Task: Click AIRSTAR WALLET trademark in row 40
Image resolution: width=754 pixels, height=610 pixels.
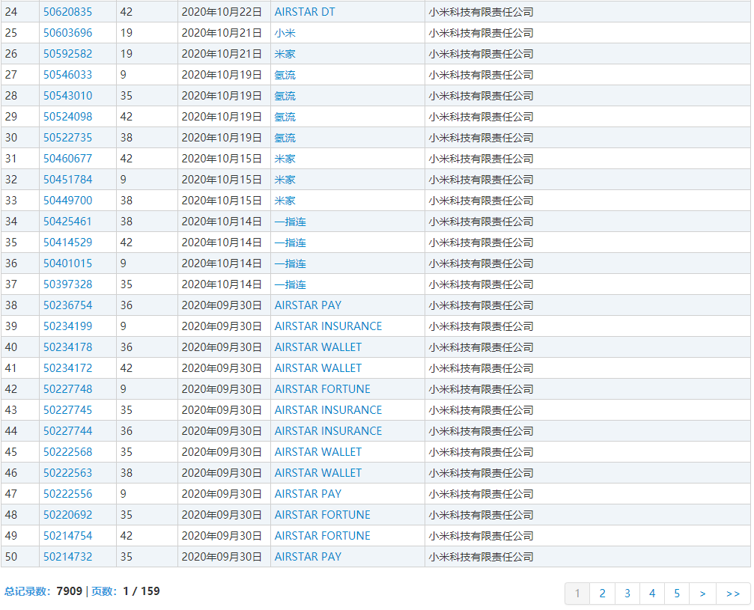Action: tap(318, 347)
